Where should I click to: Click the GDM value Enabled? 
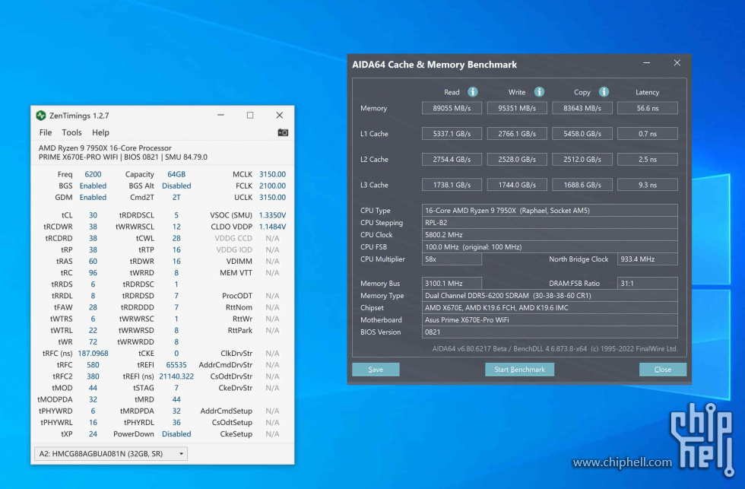[x=93, y=197]
